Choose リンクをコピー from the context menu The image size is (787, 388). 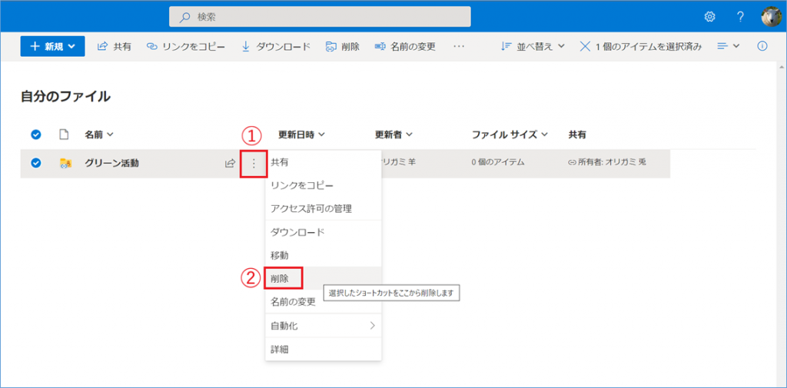click(324, 185)
